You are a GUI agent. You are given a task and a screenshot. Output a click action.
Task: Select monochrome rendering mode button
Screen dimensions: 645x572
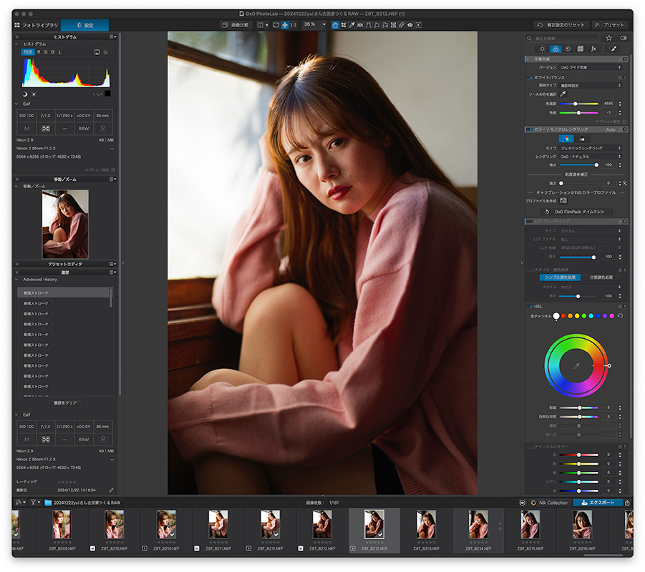click(x=582, y=139)
